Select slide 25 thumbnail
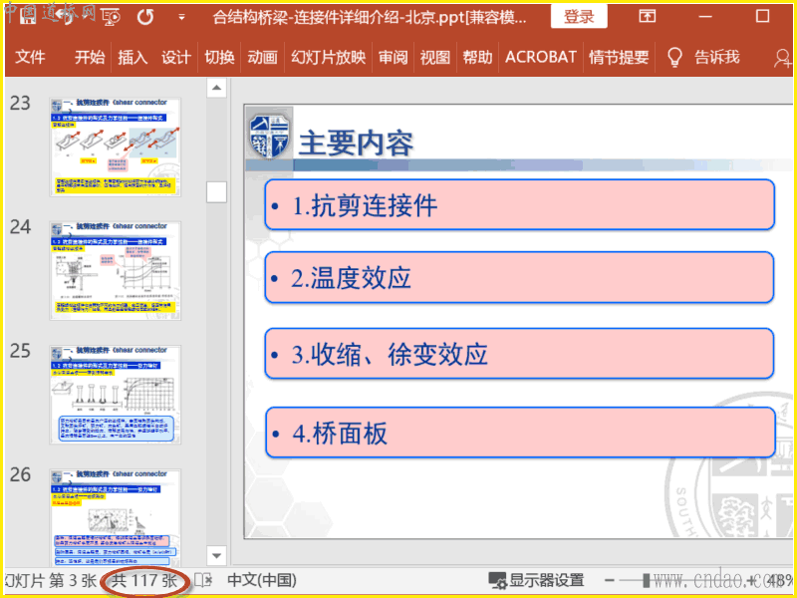 pyautogui.click(x=116, y=395)
